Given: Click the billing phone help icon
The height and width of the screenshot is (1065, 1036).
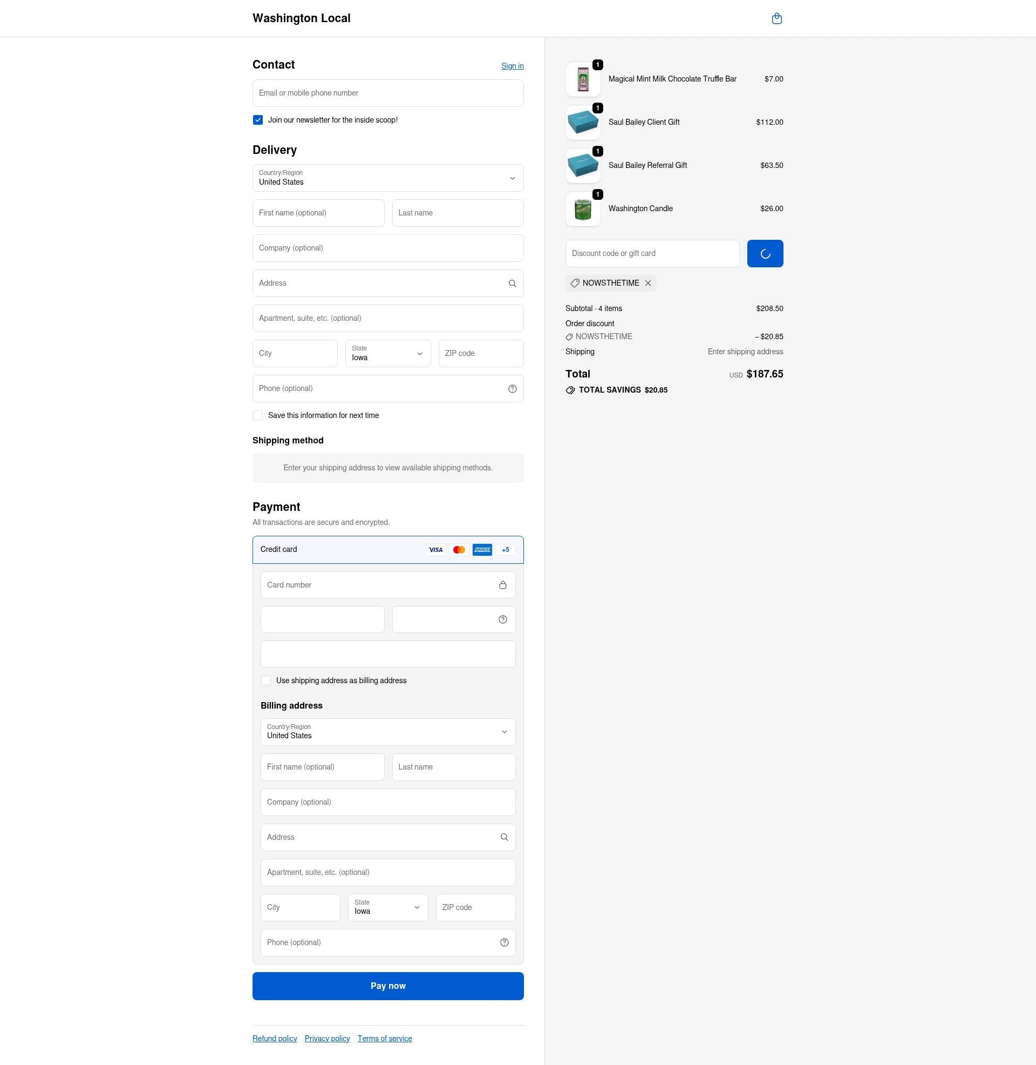Looking at the screenshot, I should click(504, 942).
